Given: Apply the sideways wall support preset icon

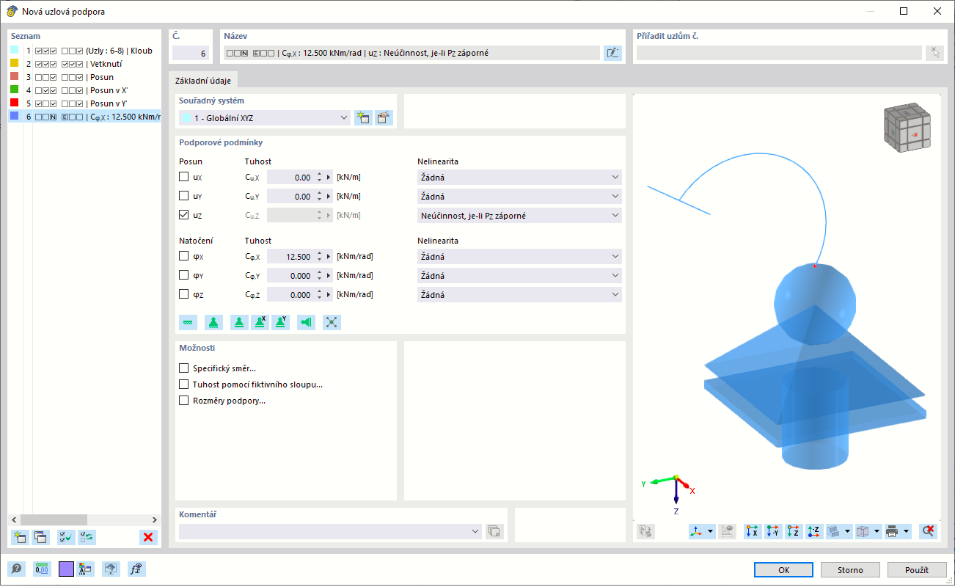Looking at the screenshot, I should (x=306, y=322).
